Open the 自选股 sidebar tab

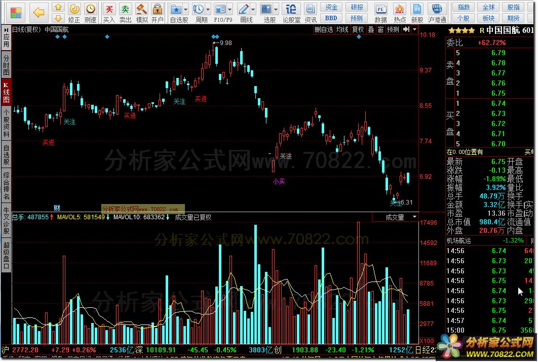[6, 154]
